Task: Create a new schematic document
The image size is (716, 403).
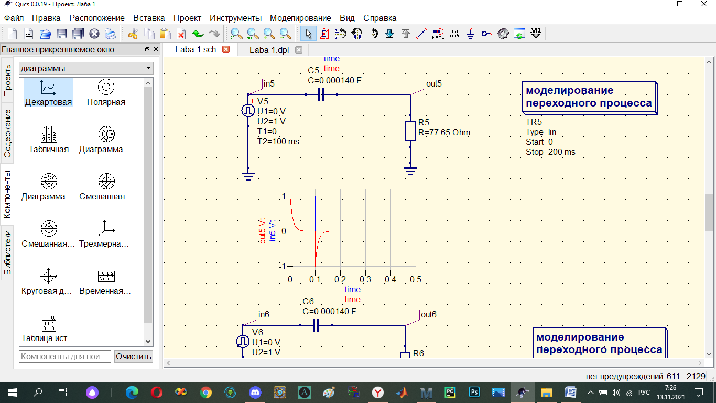Action: (x=12, y=34)
